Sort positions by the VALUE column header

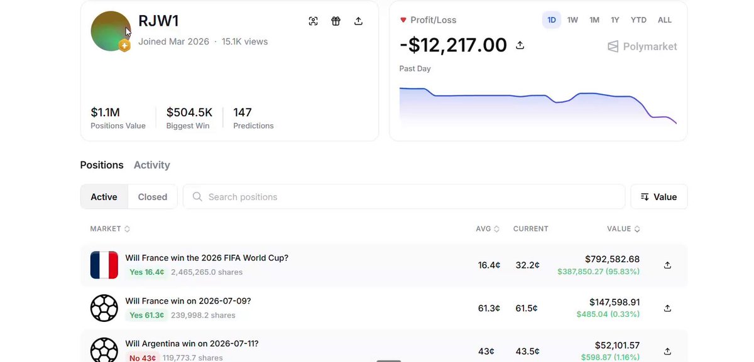(x=623, y=229)
